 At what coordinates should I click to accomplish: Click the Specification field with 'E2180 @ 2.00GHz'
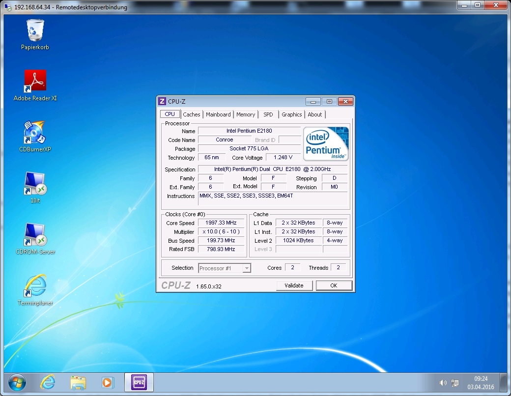272,169
